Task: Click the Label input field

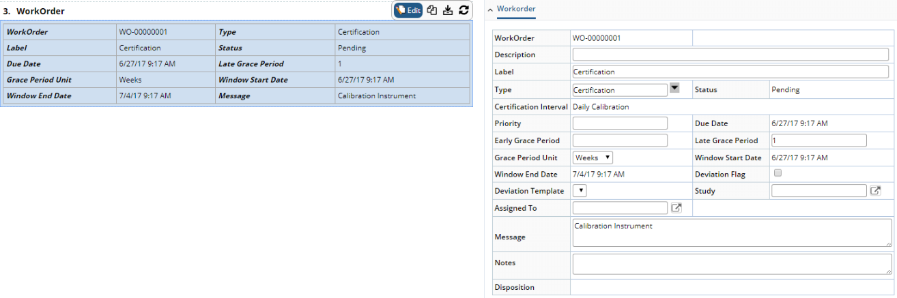Action: click(x=730, y=72)
